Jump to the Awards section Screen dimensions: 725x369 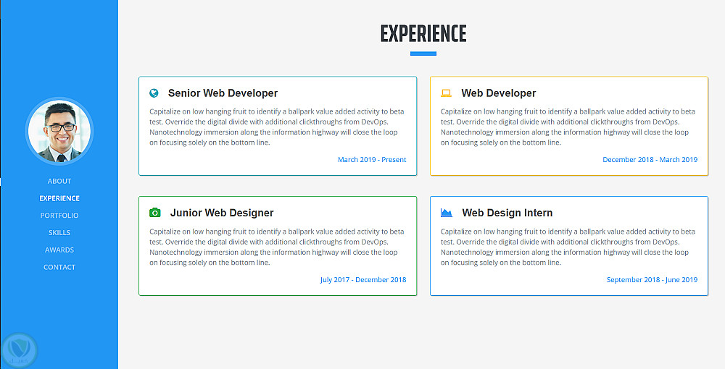pyautogui.click(x=59, y=250)
